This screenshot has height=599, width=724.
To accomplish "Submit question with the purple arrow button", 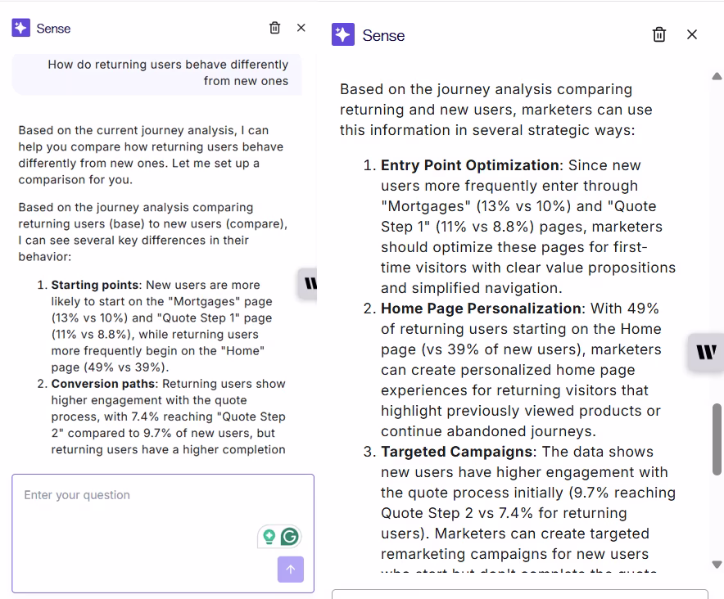I will pos(291,570).
